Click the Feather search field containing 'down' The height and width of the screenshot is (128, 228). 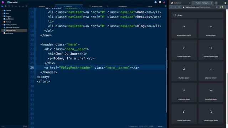pyautogui.click(x=197, y=15)
